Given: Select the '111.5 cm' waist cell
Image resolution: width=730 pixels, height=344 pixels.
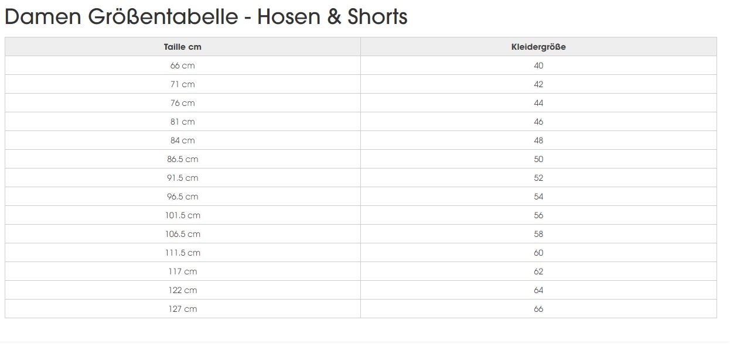Looking at the screenshot, I should click(x=182, y=253).
